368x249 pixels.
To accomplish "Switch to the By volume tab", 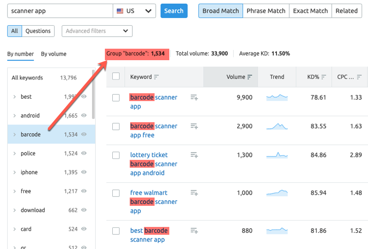I will [53, 54].
